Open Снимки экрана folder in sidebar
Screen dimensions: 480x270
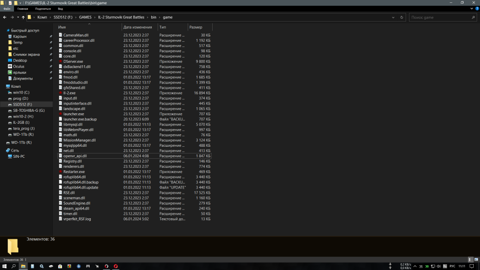tap(26, 54)
